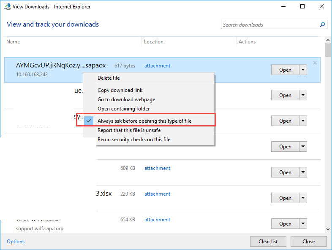Viewport: 332px width, 250px height.
Task: Click the support.wdf.sap.corp source text
Action: [40, 228]
